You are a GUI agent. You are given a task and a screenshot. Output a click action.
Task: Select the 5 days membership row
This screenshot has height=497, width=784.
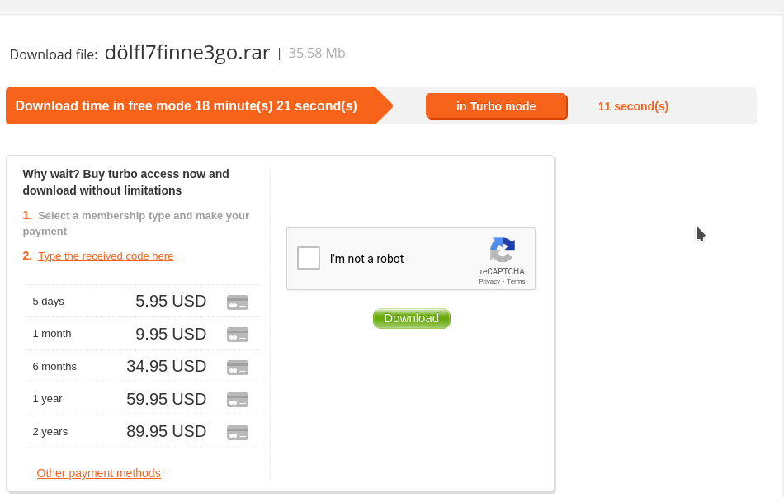pyautogui.click(x=48, y=302)
